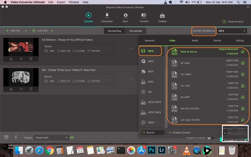Click crop icon under Sia video thumbnail
Viewport: 251px width, 157px height.
click(x=21, y=89)
